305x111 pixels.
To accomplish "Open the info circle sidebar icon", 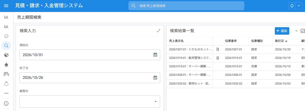I will (x=6, y=103).
